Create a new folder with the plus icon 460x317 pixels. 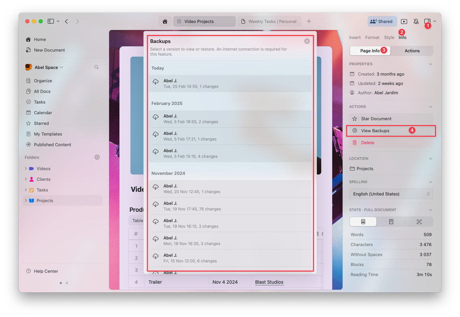pyautogui.click(x=97, y=157)
